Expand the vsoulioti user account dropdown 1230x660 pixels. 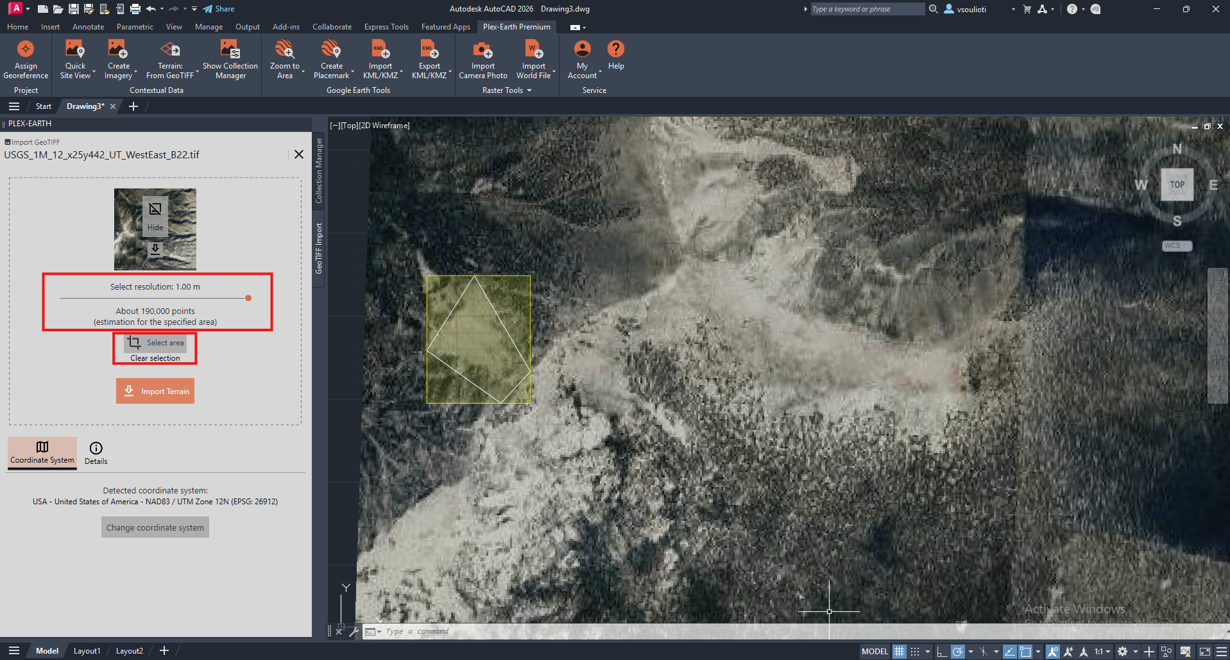[1013, 9]
